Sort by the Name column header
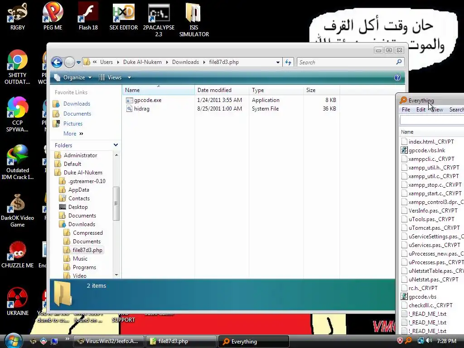The height and width of the screenshot is (348, 464). click(x=158, y=90)
